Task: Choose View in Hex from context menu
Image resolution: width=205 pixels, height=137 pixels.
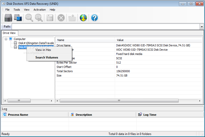Action: (x=49, y=50)
